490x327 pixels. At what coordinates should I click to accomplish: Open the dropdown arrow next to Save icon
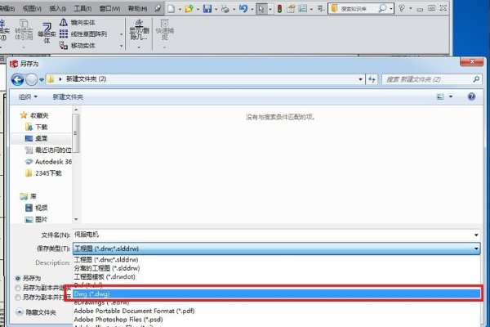[216, 9]
